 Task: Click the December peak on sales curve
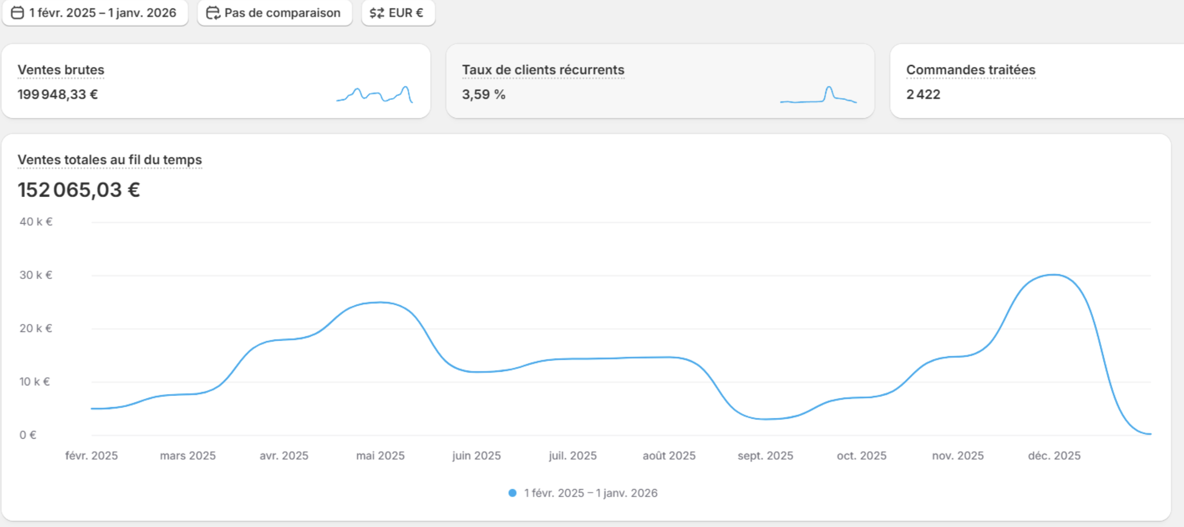(x=1053, y=275)
